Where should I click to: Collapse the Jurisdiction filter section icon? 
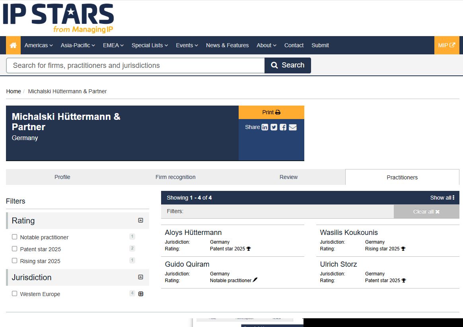pyautogui.click(x=140, y=277)
